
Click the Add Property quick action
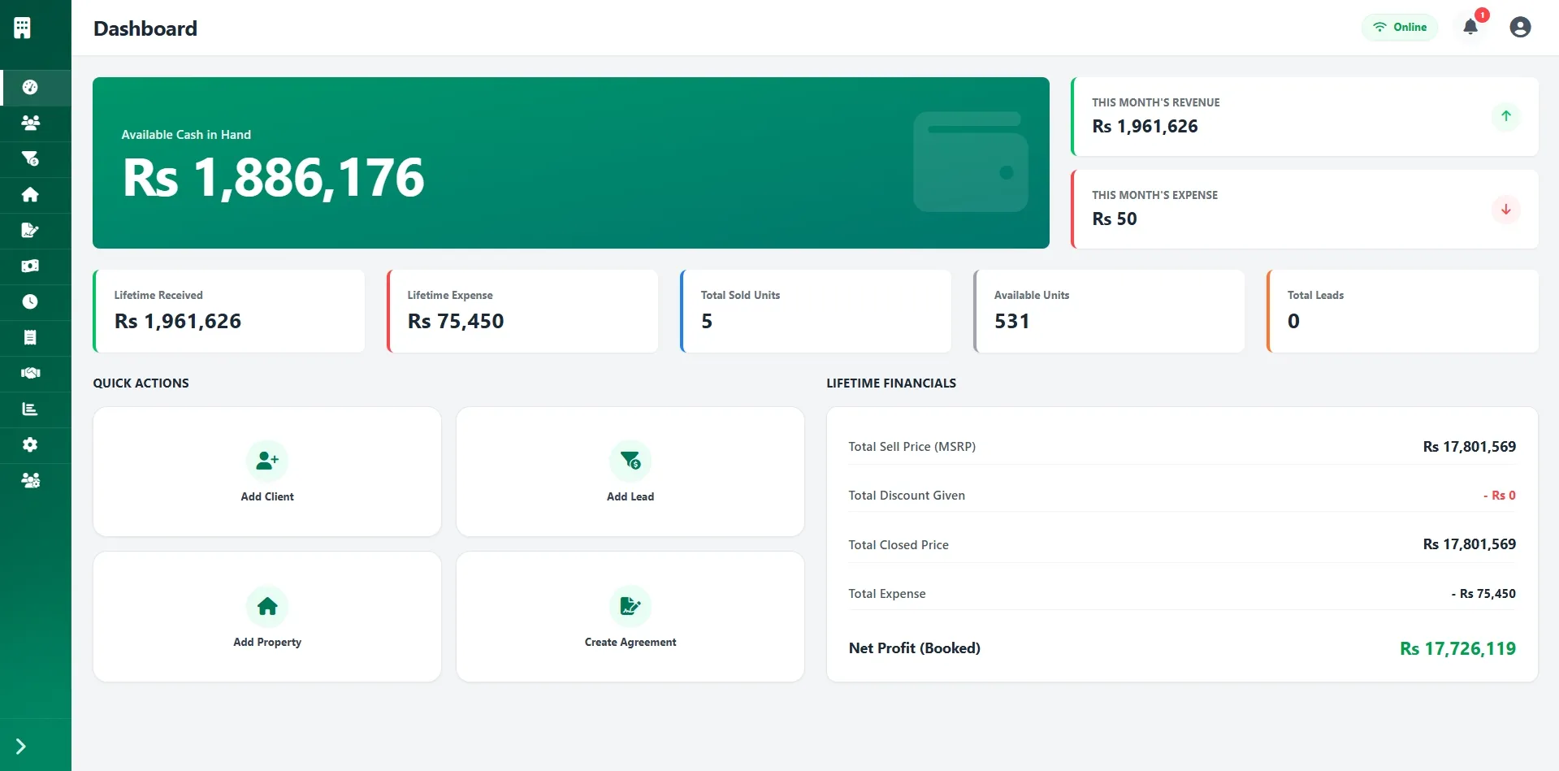(266, 616)
